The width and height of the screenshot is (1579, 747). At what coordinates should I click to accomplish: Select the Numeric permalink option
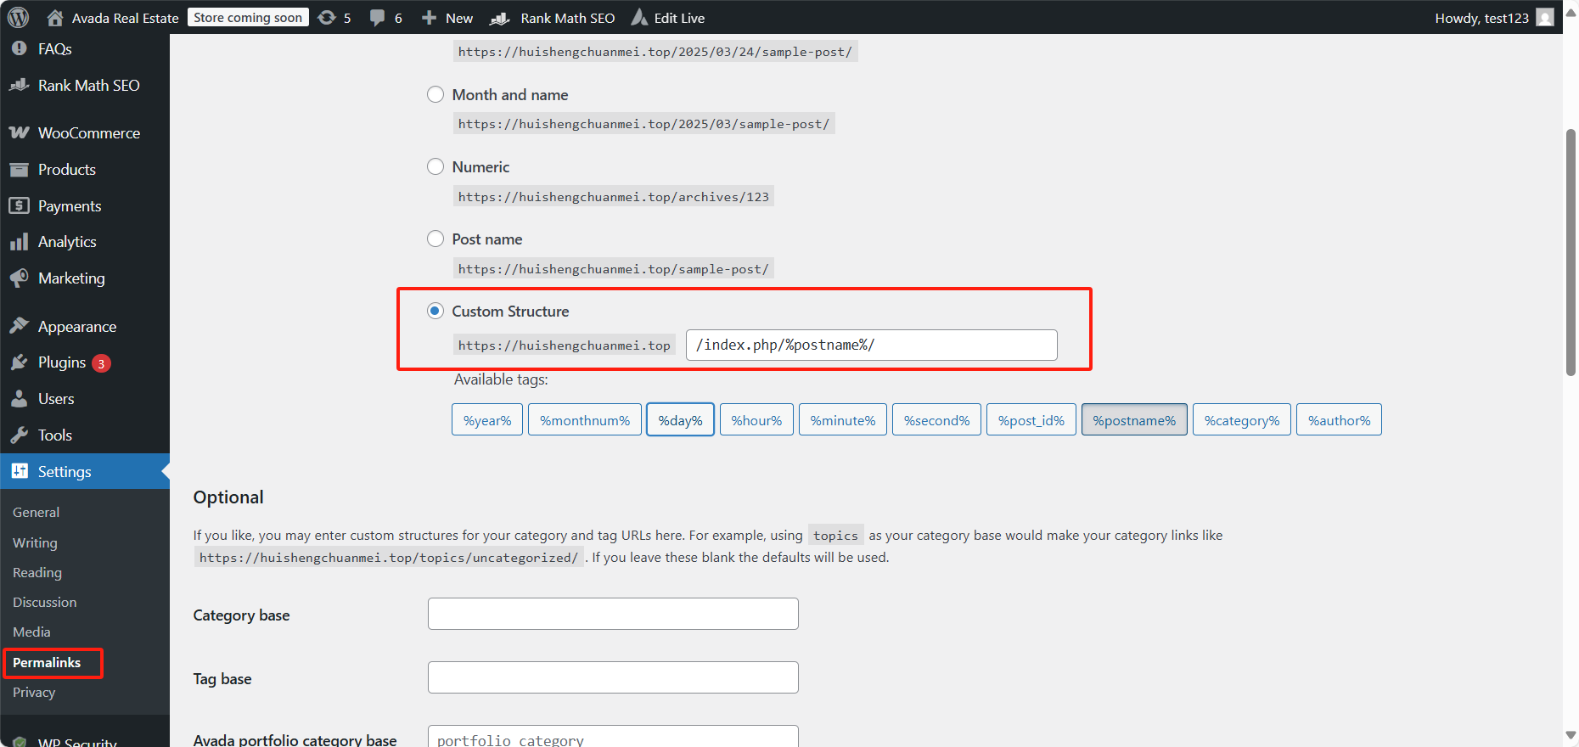click(435, 167)
